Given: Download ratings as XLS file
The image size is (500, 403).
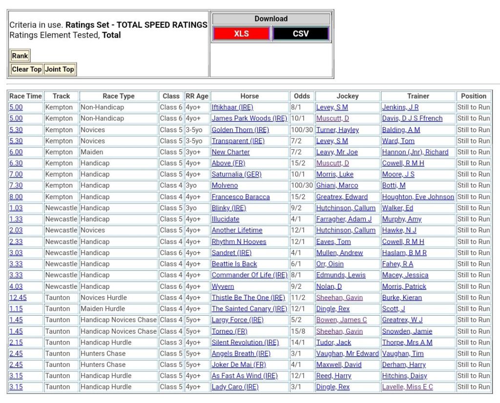Looking at the screenshot, I should coord(241,34).
